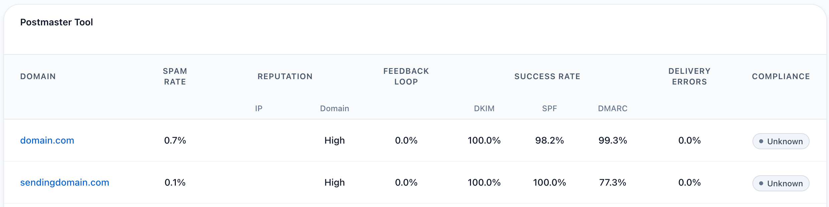This screenshot has height=207, width=829.
Task: Click the REPUTATION column header
Action: 285,76
